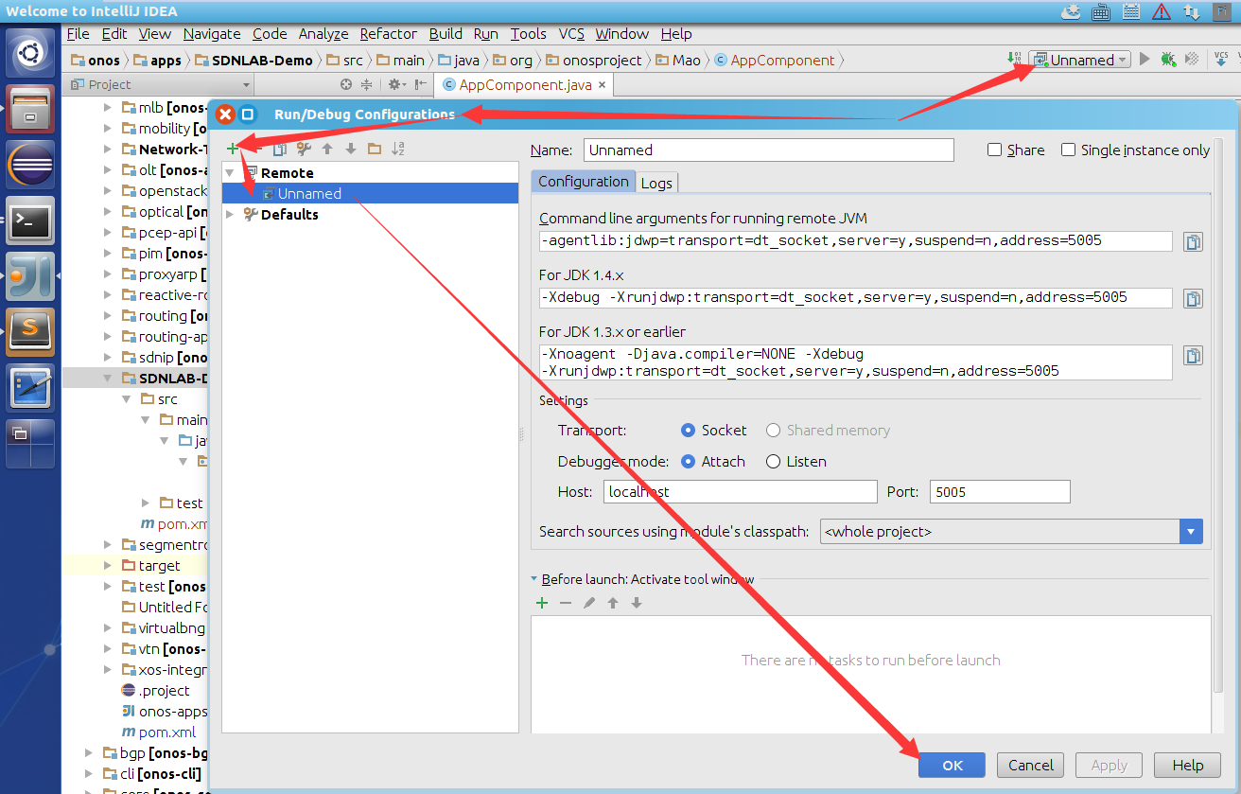This screenshot has height=794, width=1241.
Task: Open the VCS menu
Action: (571, 33)
